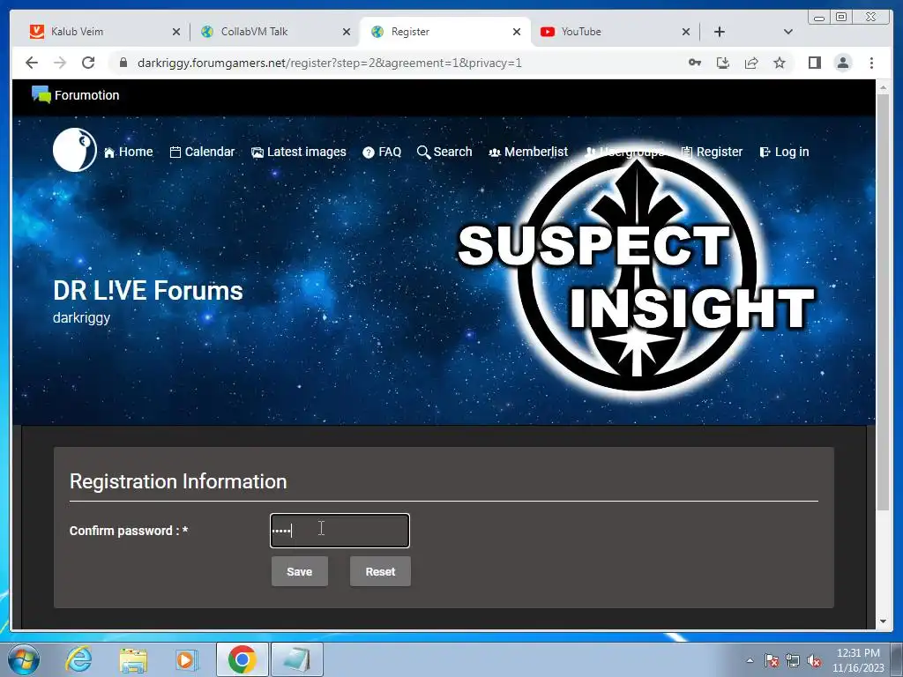Expand the tab search chevron
903x677 pixels.
788,32
